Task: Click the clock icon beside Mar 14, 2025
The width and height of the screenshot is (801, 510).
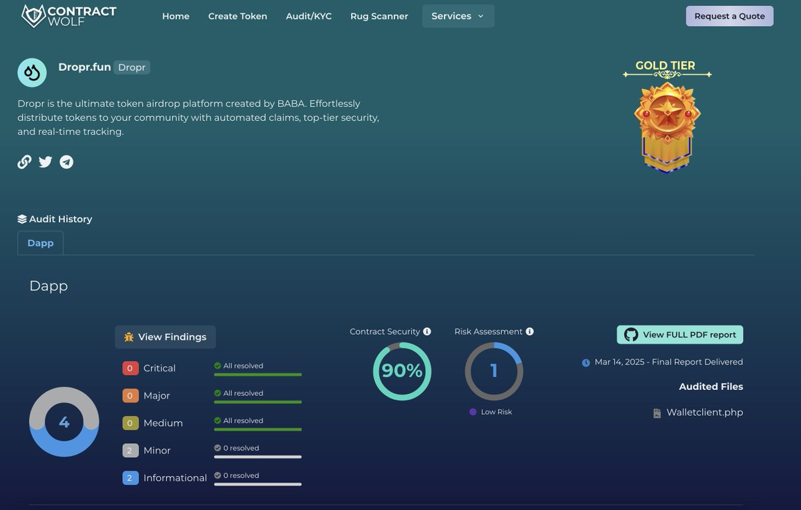Action: 586,362
